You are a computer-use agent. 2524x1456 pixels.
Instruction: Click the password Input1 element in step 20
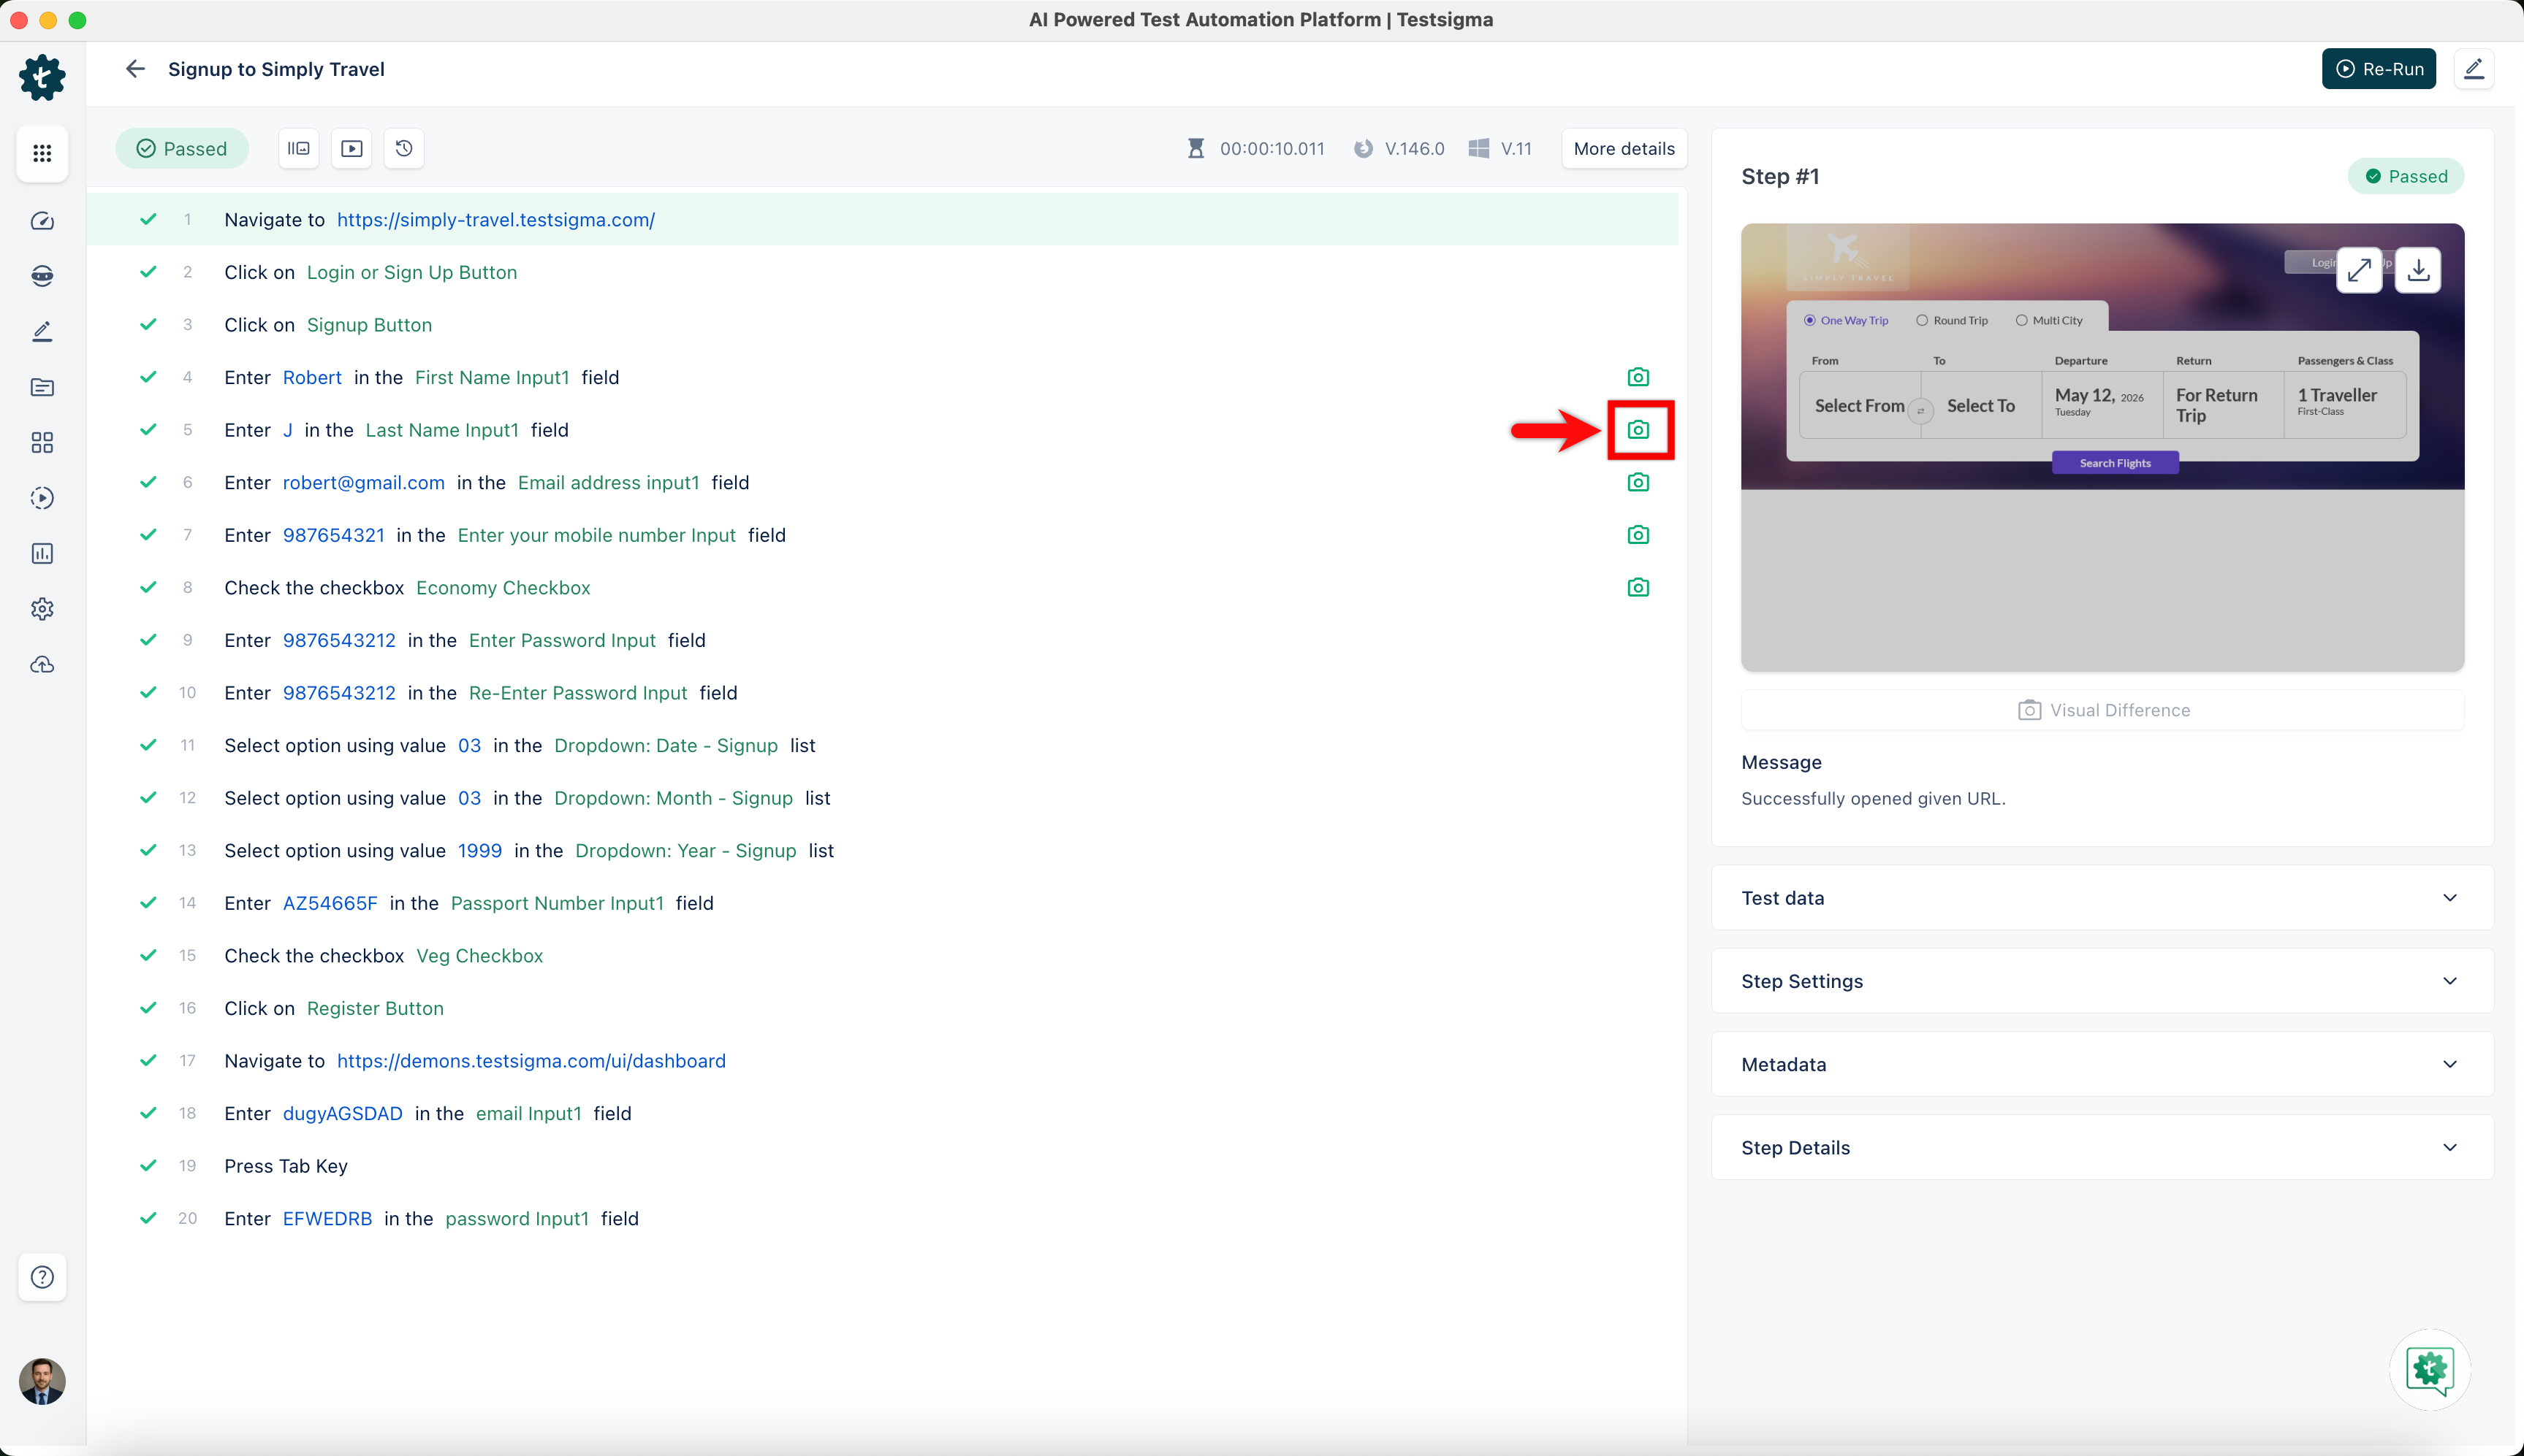click(x=517, y=1219)
